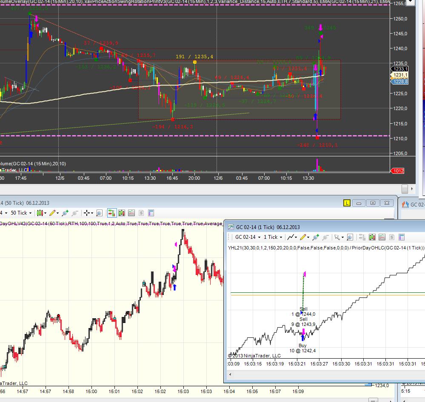
Task: Select pencil drawing tools in 1 Tick window
Action: coord(303,238)
